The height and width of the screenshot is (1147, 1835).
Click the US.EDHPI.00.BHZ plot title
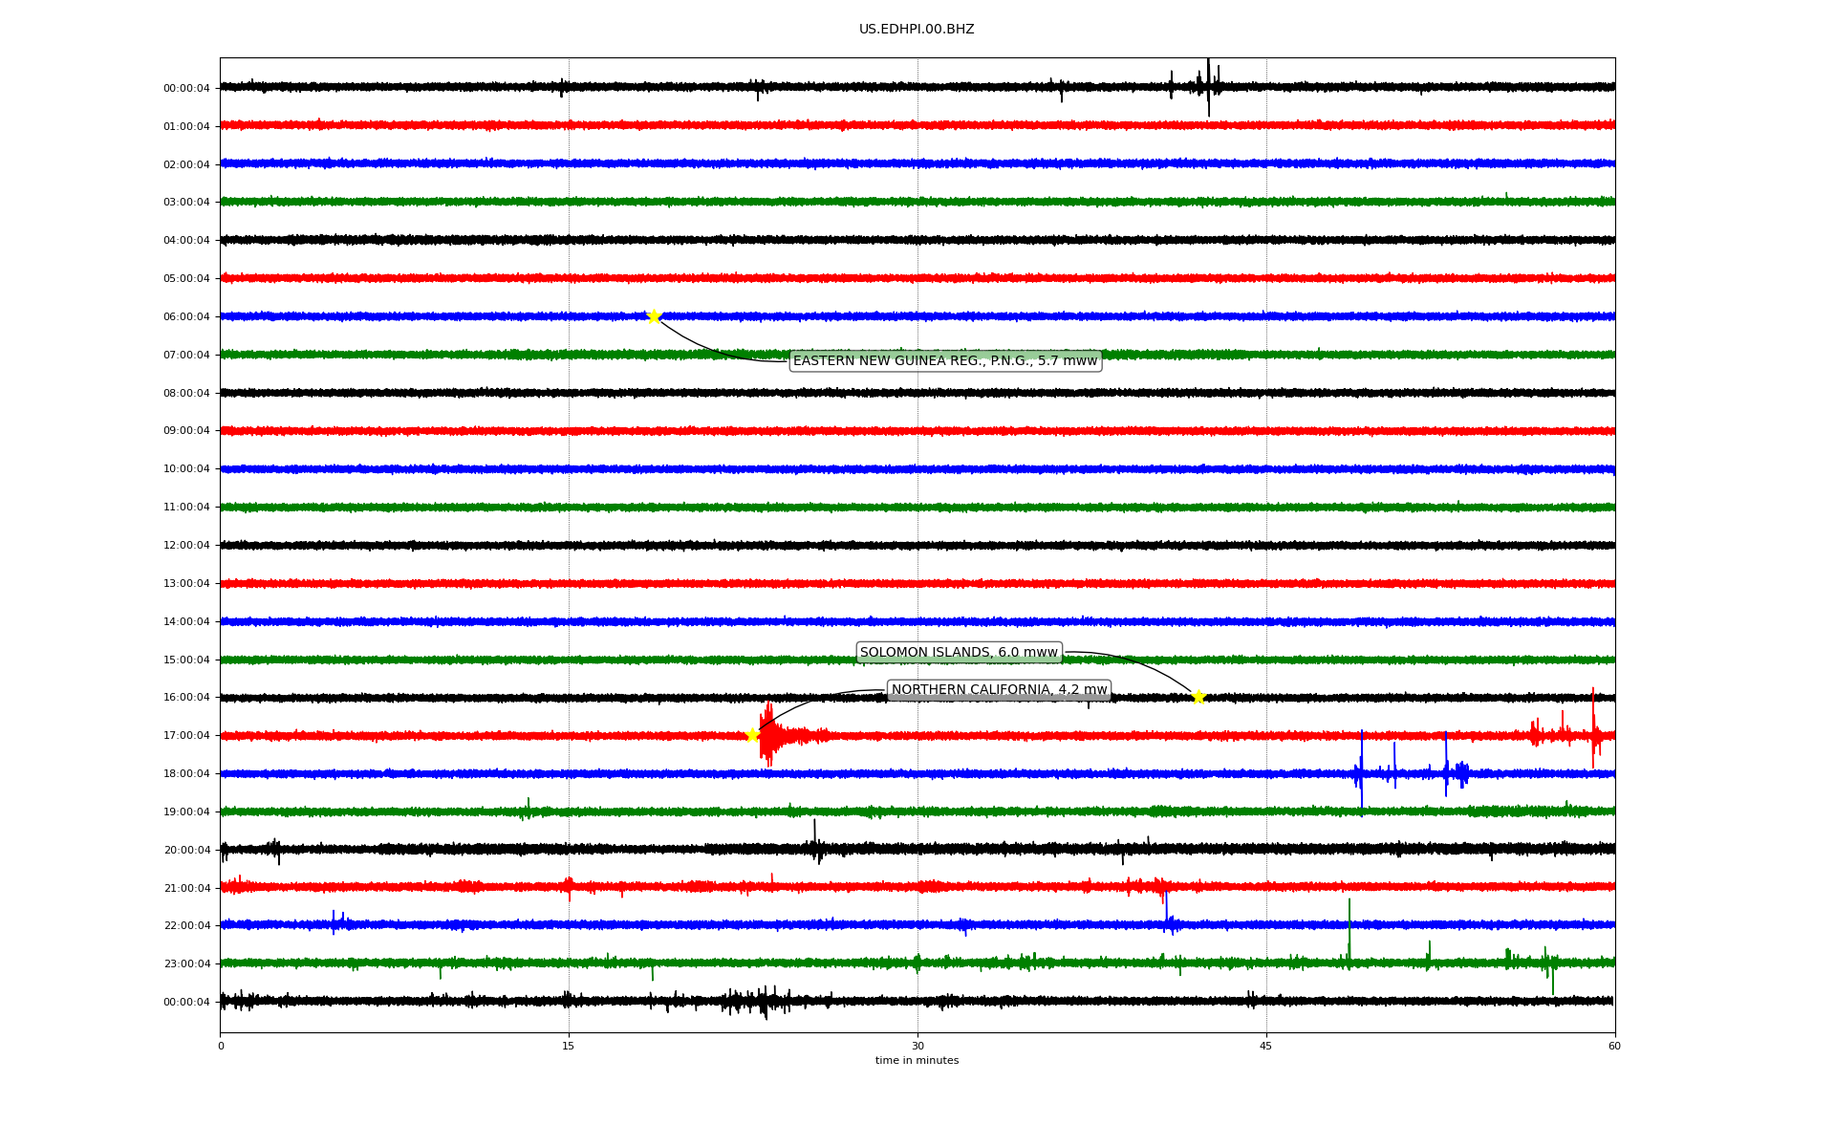[x=917, y=30]
